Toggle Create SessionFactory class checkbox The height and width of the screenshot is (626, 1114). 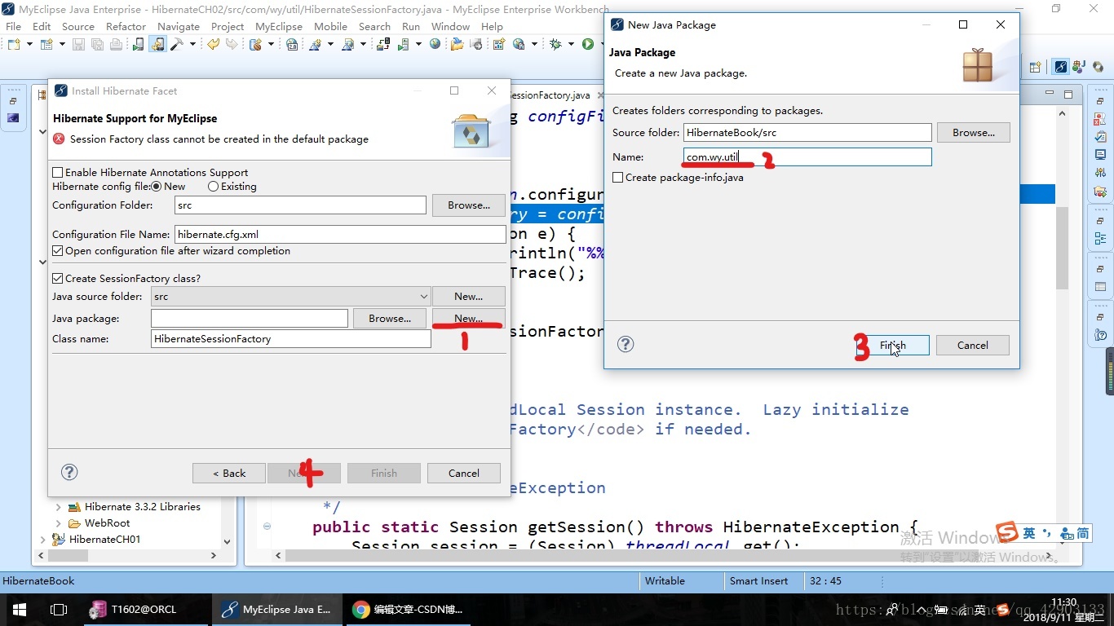tap(58, 279)
